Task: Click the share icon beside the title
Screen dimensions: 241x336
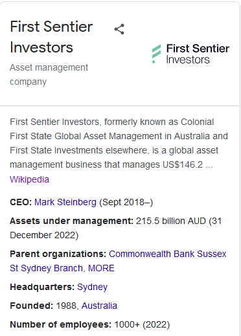Action: (x=119, y=29)
